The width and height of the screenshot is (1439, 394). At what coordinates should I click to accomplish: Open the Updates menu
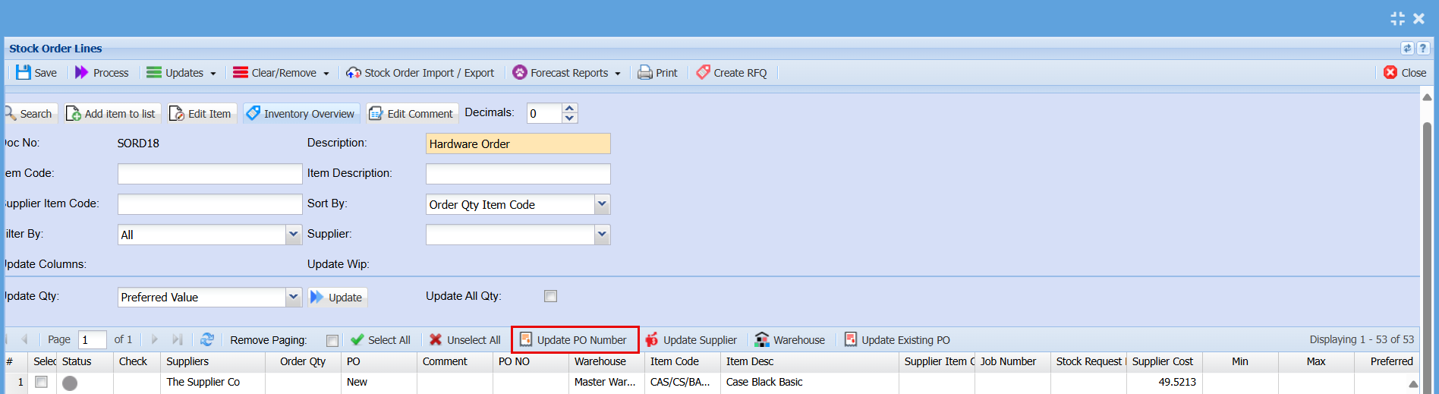point(181,72)
